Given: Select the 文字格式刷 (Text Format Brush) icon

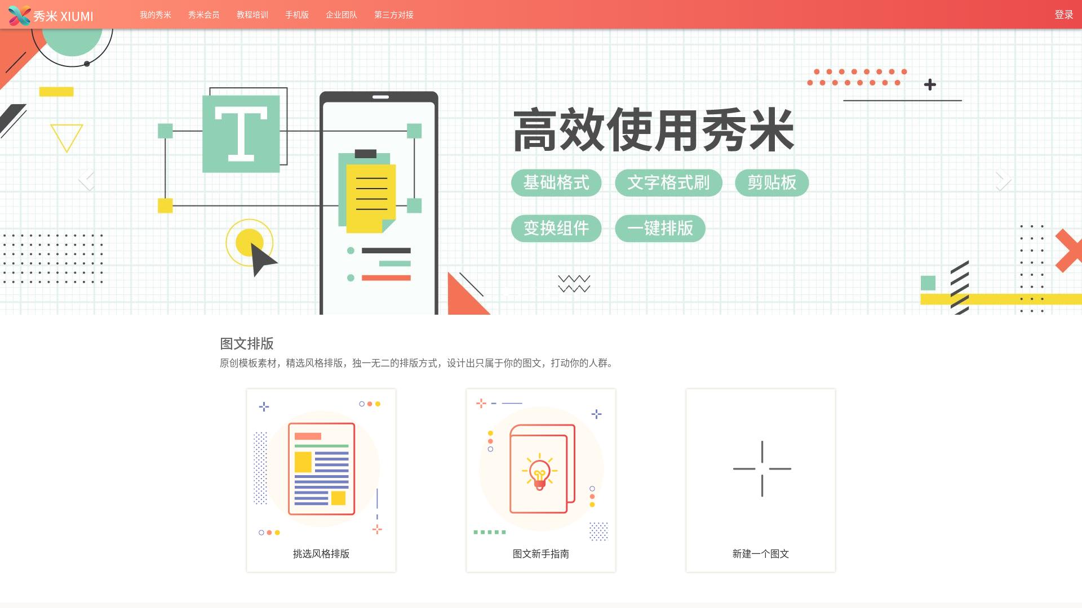Looking at the screenshot, I should [x=668, y=184].
